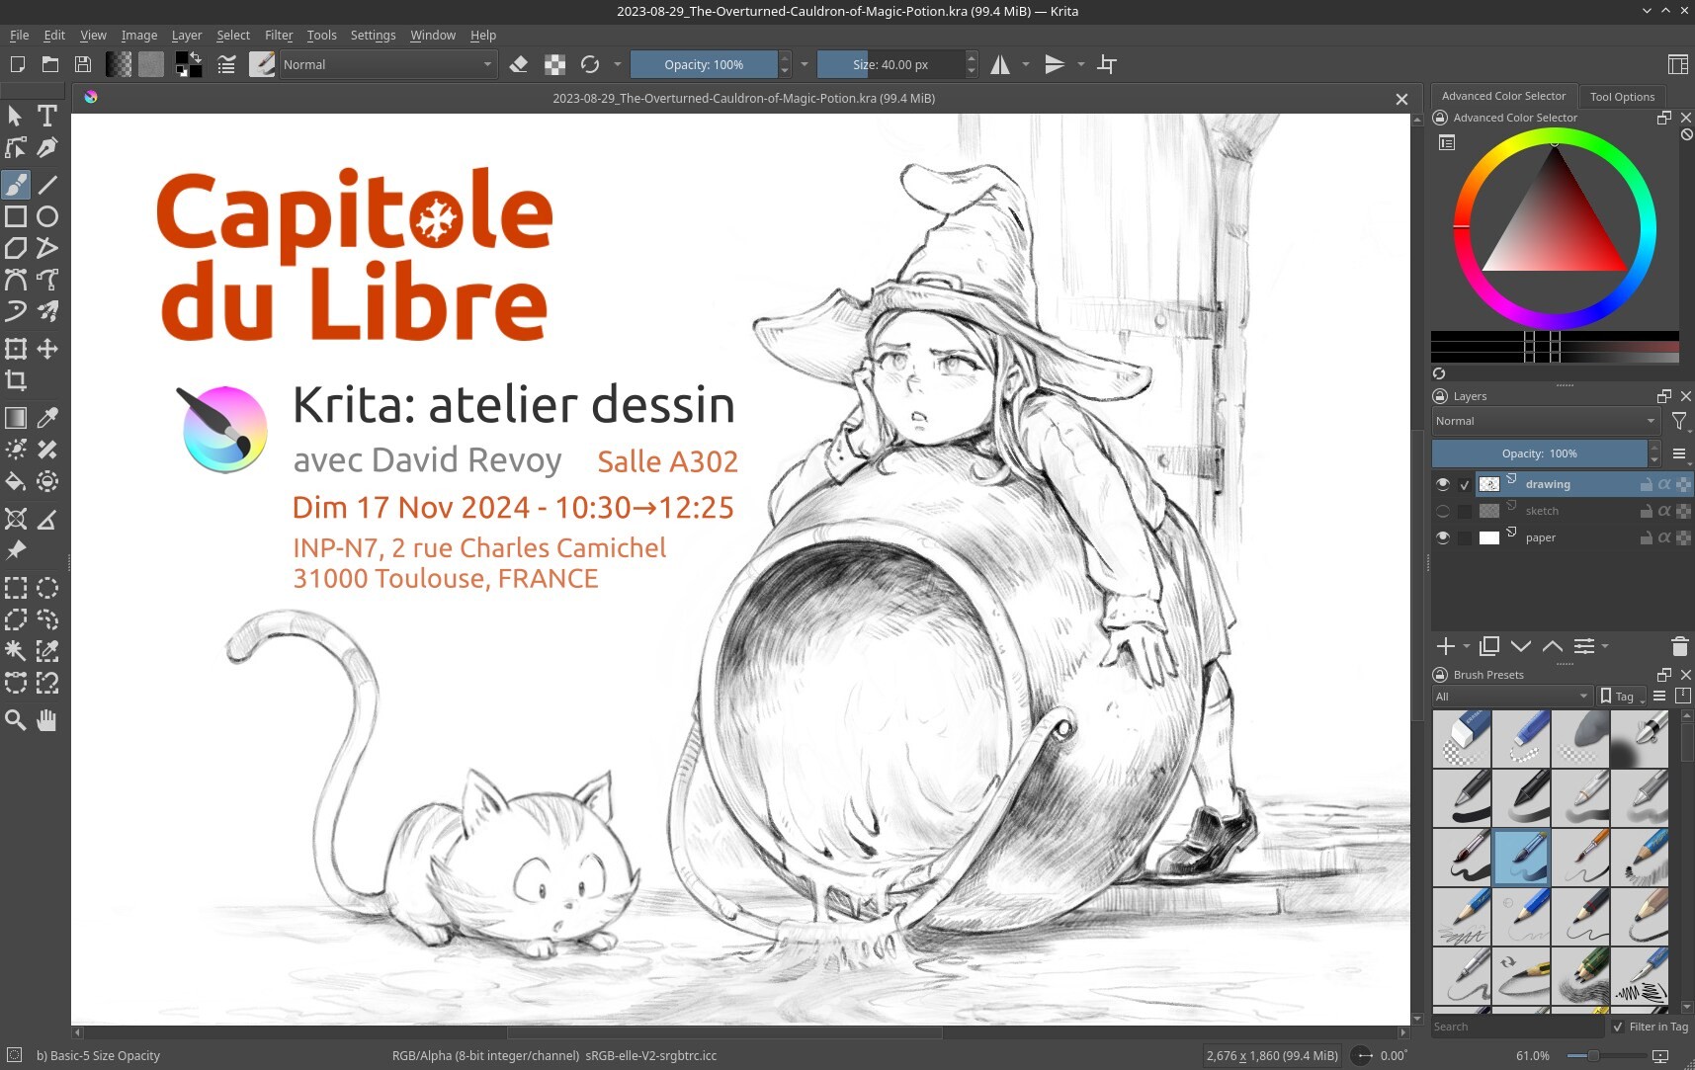The width and height of the screenshot is (1695, 1070).
Task: Switch to the Advanced Color Selector tab
Action: click(1503, 96)
